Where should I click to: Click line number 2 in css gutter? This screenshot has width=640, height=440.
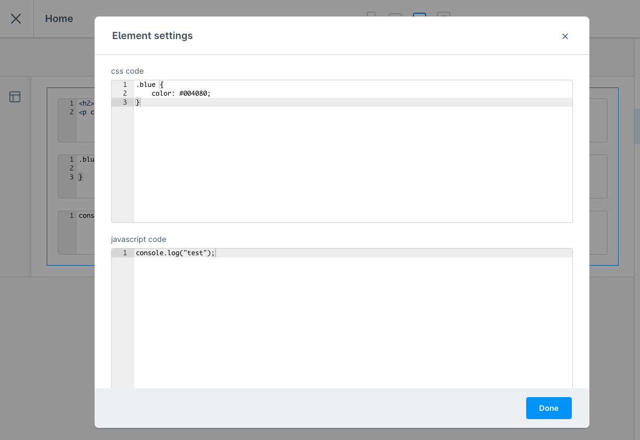pos(125,94)
